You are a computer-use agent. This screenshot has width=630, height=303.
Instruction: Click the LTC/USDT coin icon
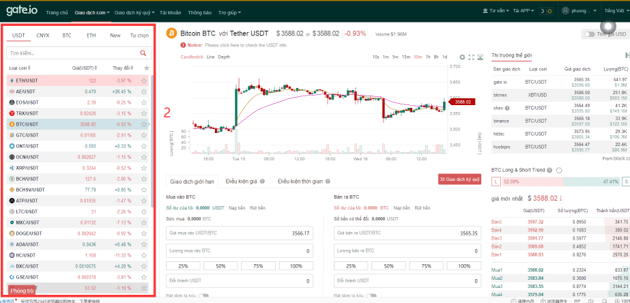click(x=12, y=212)
